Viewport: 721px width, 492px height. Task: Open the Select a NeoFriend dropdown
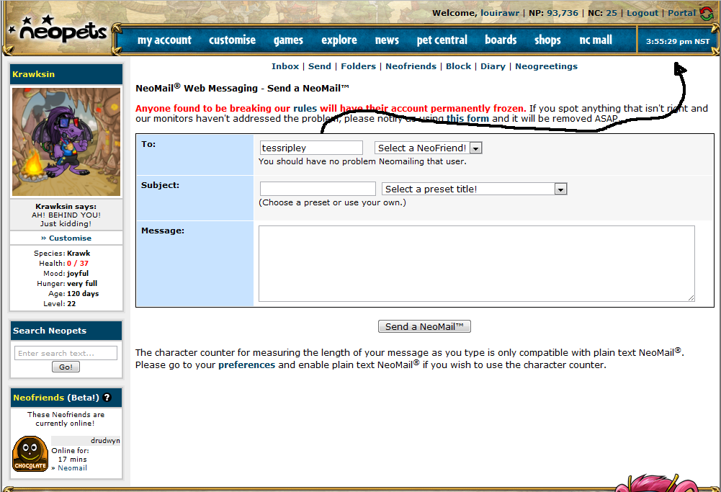pyautogui.click(x=428, y=148)
